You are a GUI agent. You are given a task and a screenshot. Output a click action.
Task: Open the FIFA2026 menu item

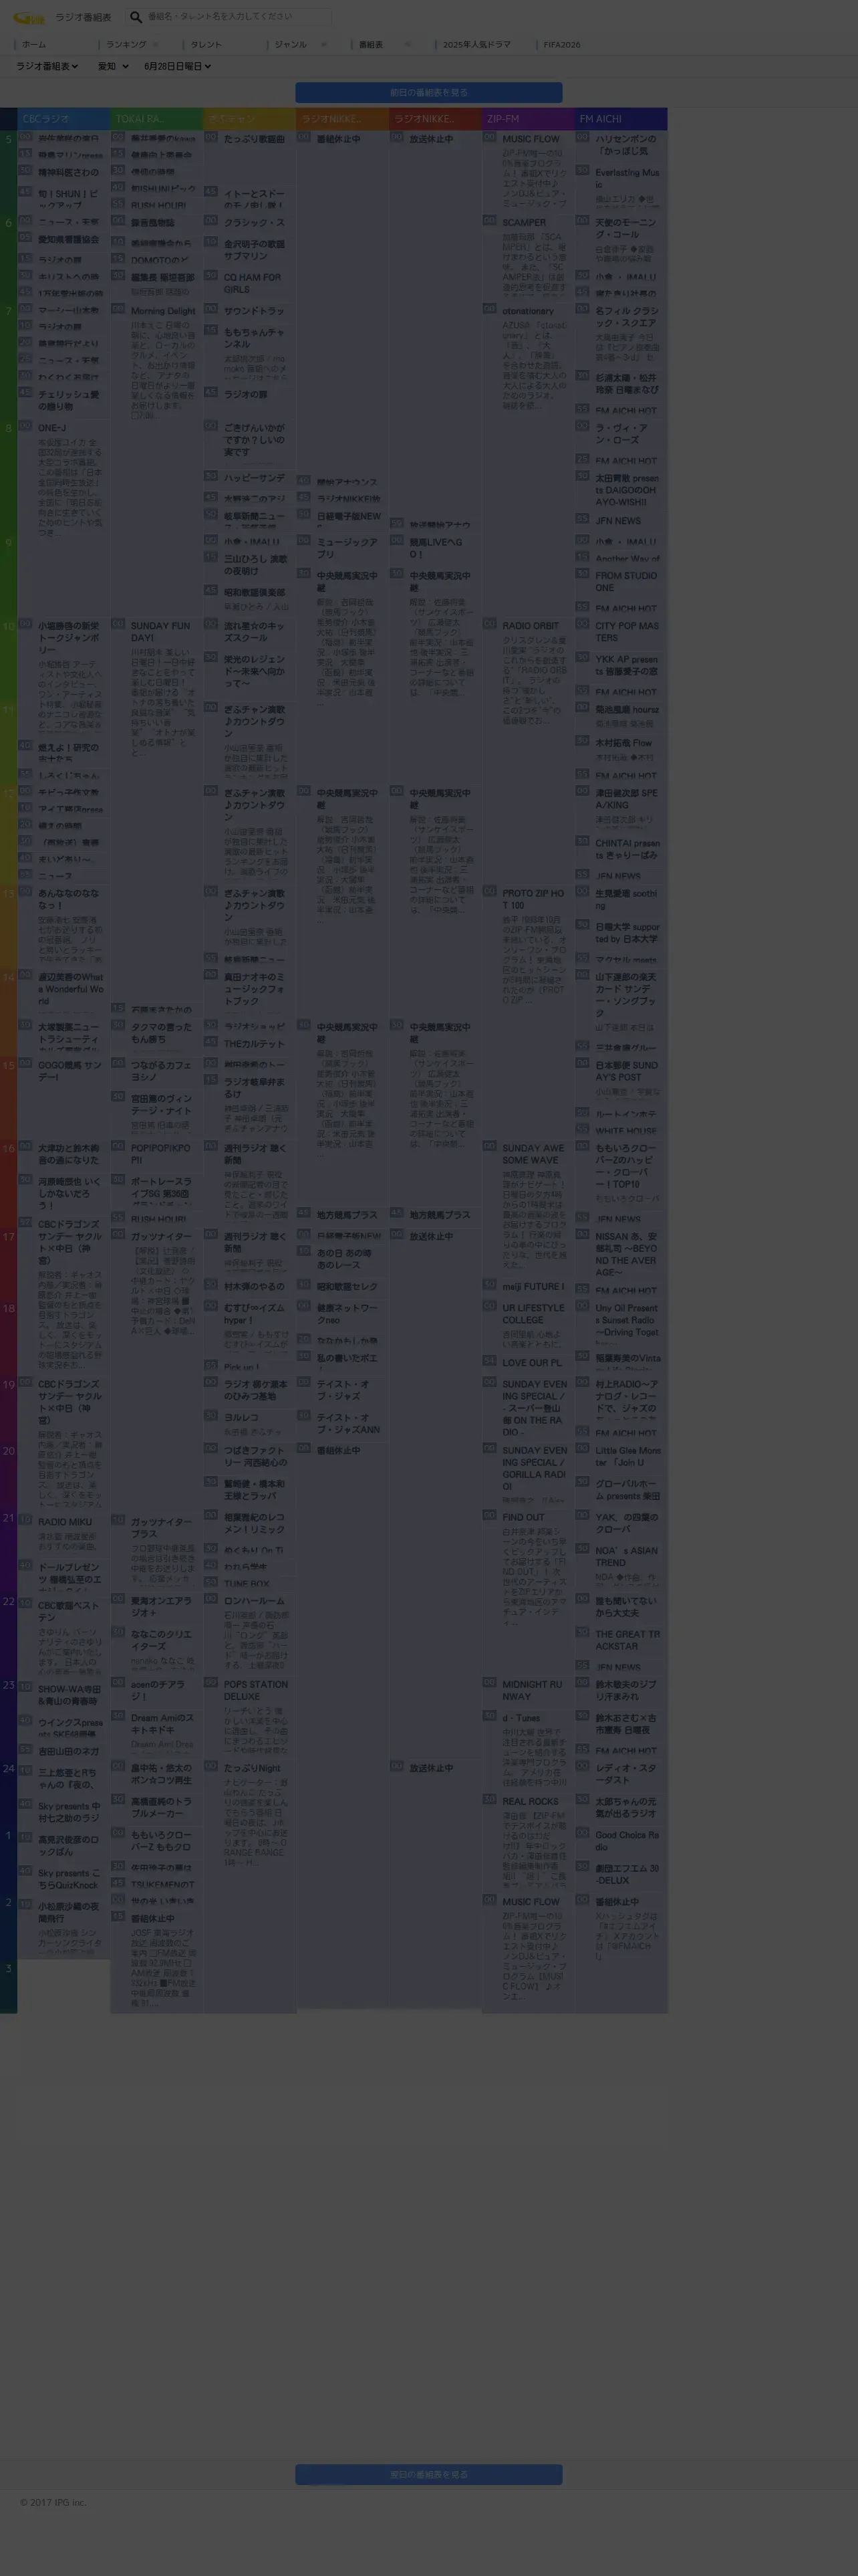click(x=561, y=45)
